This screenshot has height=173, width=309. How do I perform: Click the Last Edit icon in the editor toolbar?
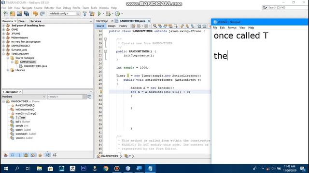coord(133,26)
